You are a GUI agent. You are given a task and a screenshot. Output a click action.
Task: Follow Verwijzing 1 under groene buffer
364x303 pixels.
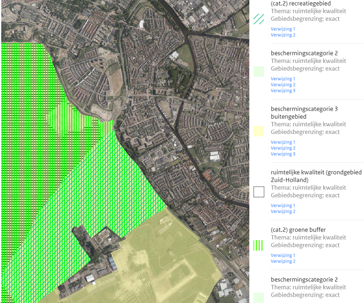click(283, 255)
